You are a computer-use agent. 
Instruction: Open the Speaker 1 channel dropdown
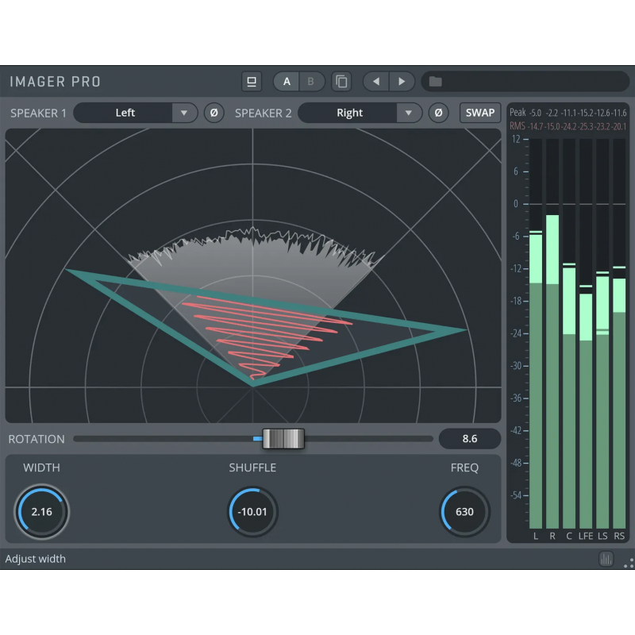point(135,113)
